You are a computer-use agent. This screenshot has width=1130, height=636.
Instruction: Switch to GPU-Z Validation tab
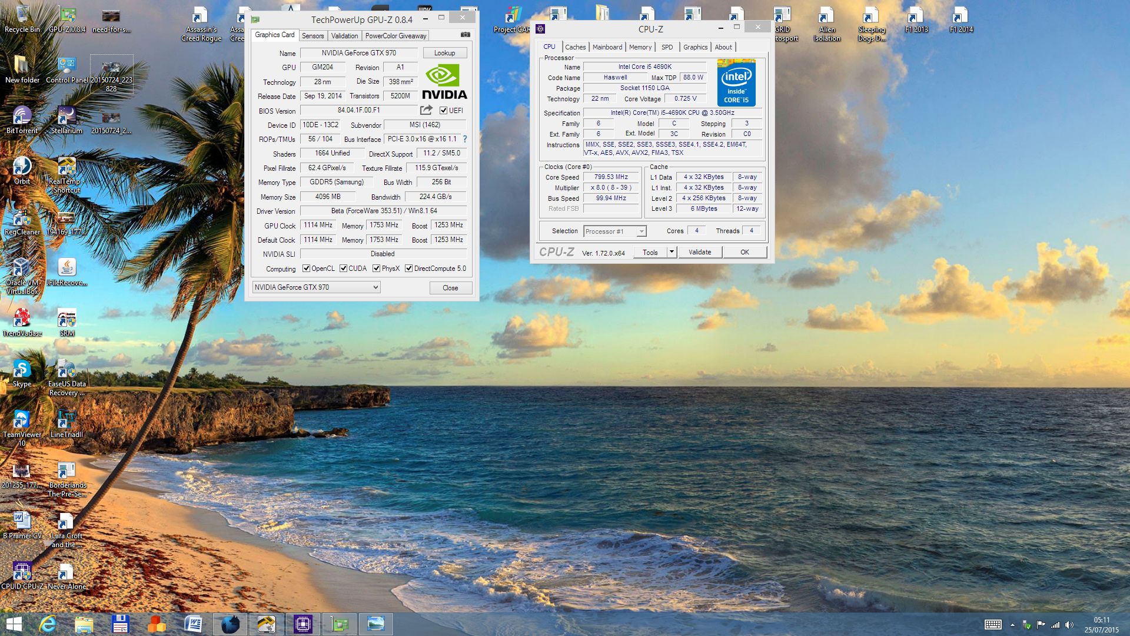[x=344, y=36]
